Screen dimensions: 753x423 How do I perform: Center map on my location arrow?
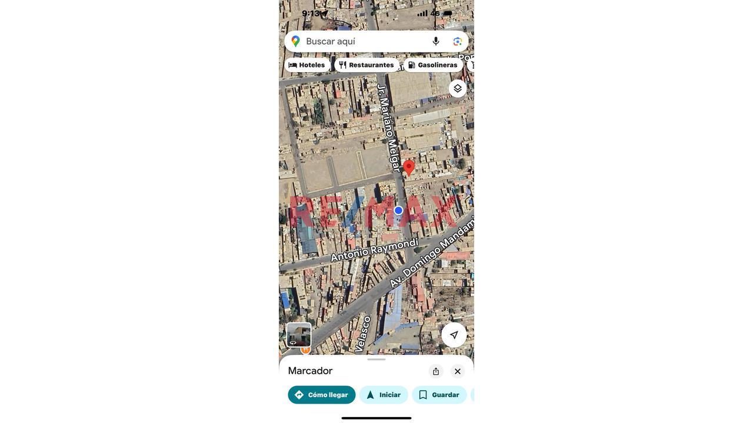pyautogui.click(x=454, y=335)
